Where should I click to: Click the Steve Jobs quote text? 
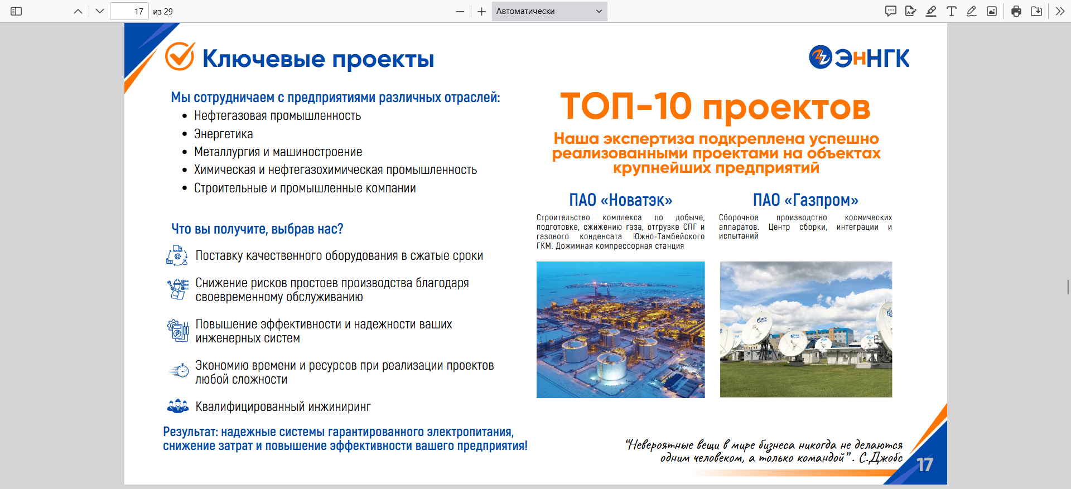tap(764, 451)
